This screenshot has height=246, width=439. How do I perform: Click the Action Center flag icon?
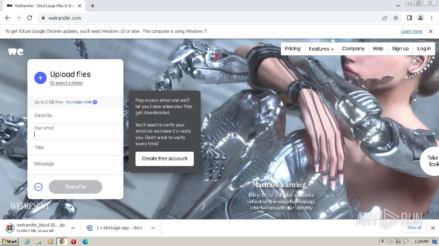tap(406, 242)
